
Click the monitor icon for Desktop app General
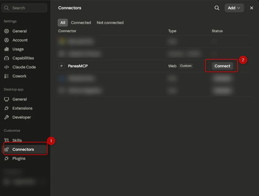click(7, 99)
